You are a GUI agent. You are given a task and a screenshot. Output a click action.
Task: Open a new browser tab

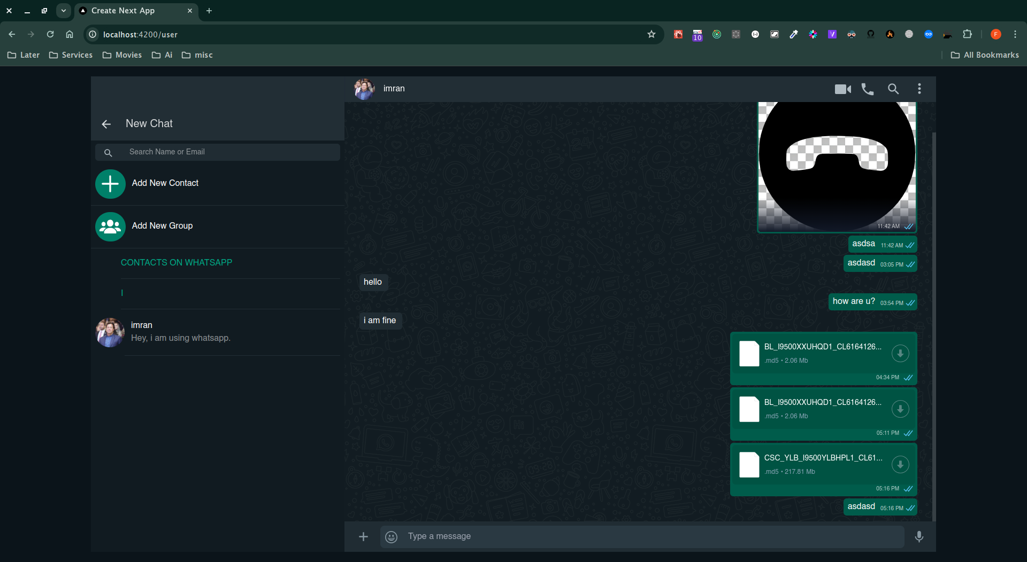click(209, 11)
